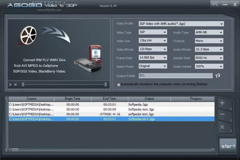This screenshot has width=240, height=160.
Task: Open the title bar options menu icon
Action: click(x=215, y=4)
